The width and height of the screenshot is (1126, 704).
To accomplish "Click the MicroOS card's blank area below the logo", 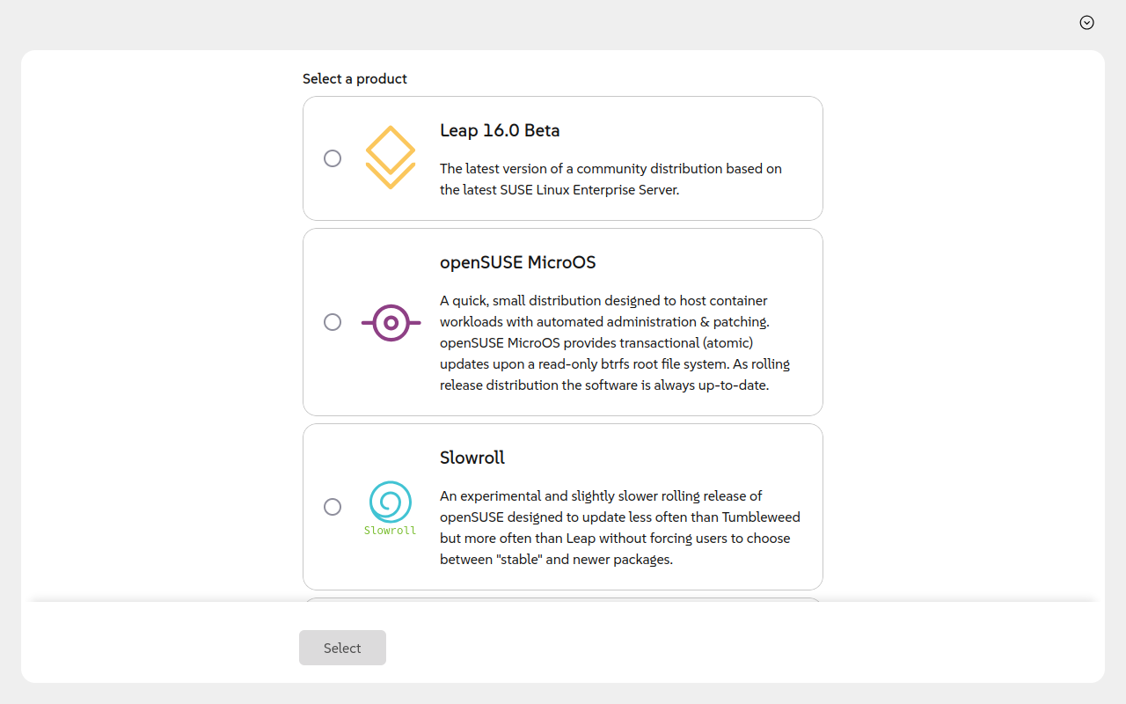I will pos(391,378).
